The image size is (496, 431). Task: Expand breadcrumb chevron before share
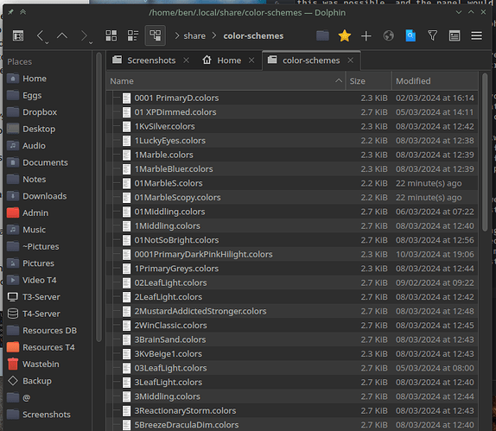[177, 35]
